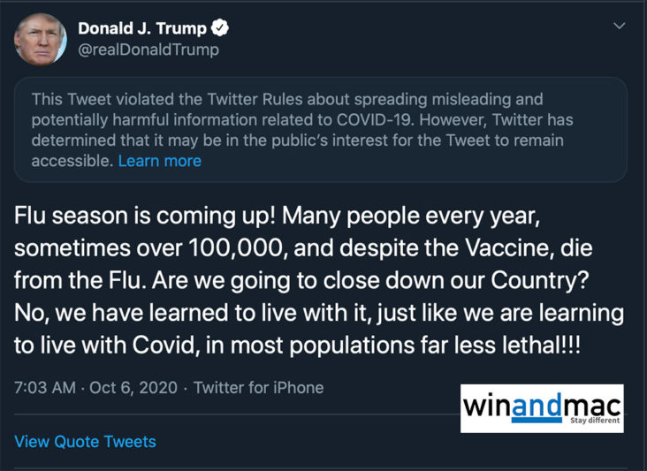The width and height of the screenshot is (647, 471).
Task: Open the tweet options chevron menu
Action: click(620, 27)
